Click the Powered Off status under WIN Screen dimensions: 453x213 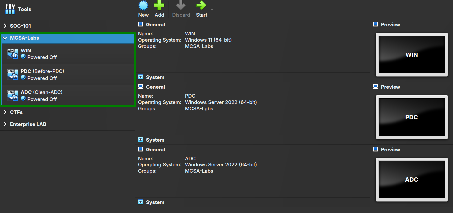point(42,57)
